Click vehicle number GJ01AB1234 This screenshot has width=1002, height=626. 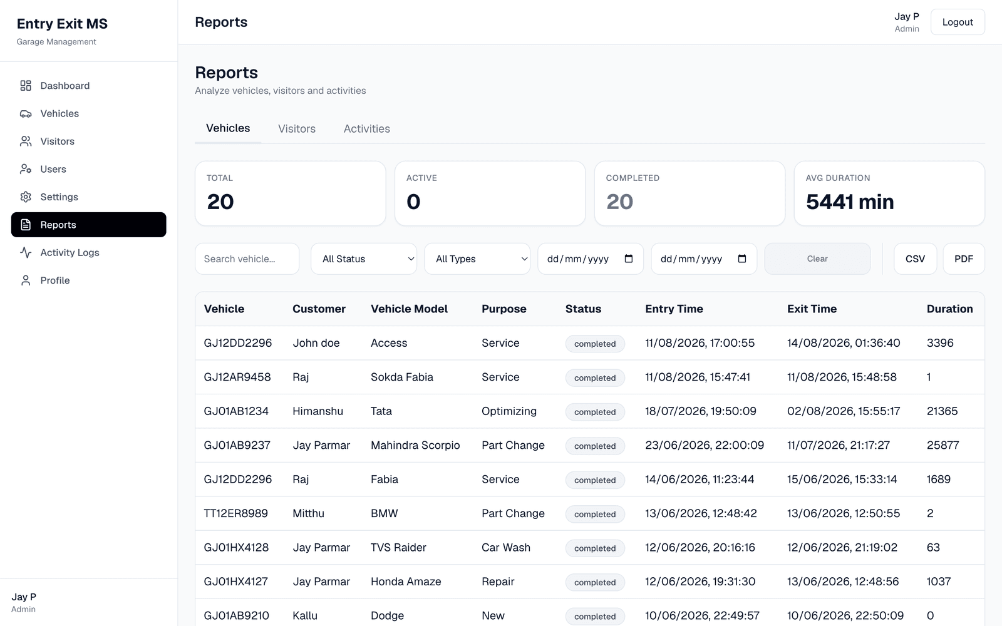tap(236, 411)
